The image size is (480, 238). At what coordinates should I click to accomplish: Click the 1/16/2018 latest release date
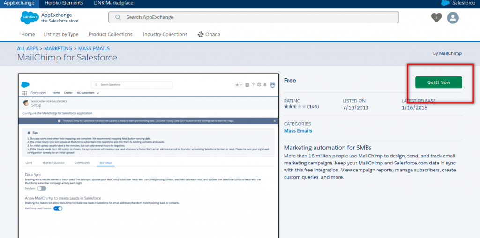(x=414, y=108)
